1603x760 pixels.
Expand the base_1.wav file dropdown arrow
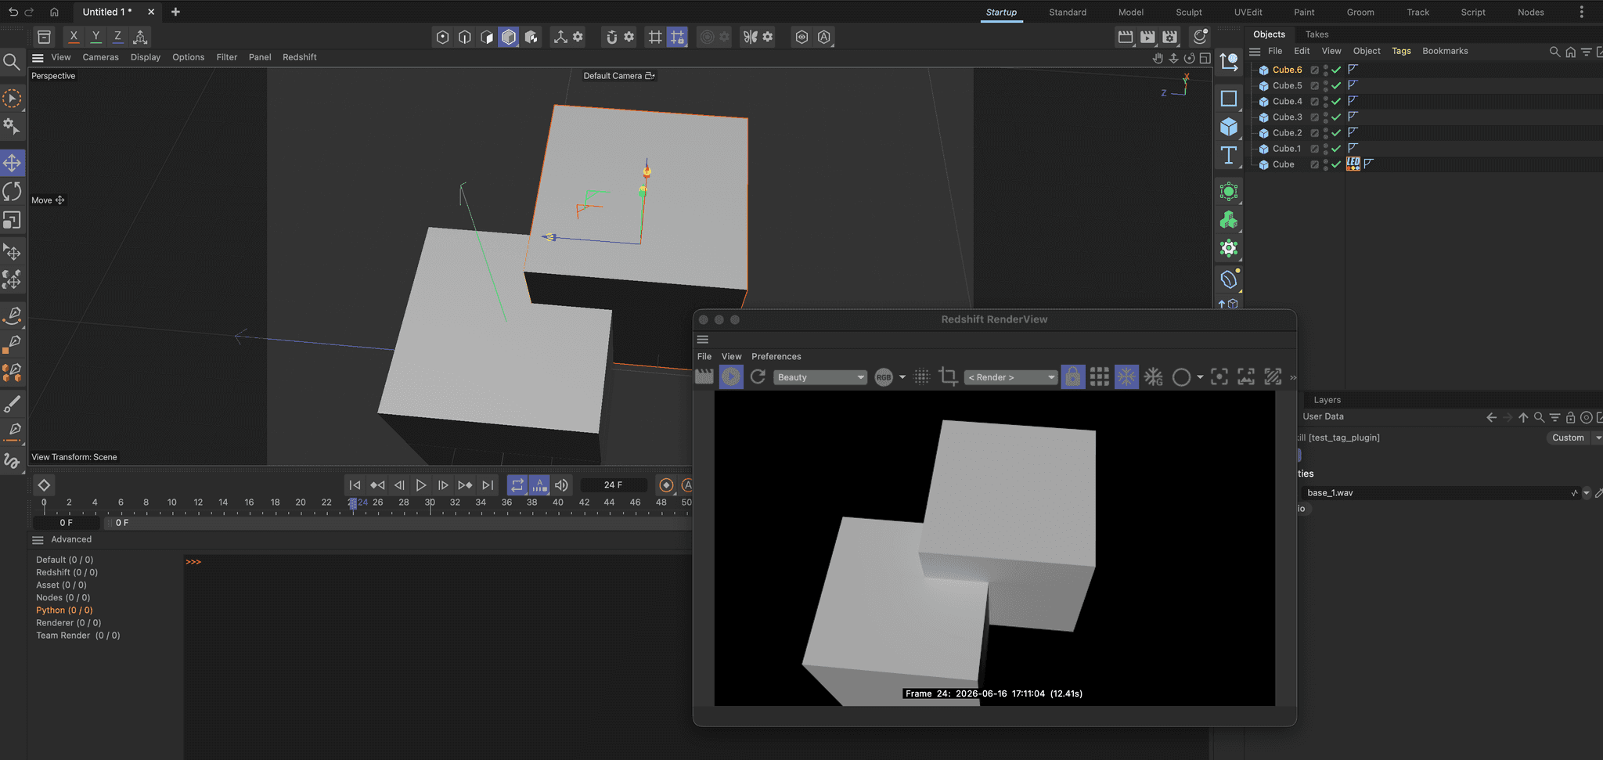coord(1587,493)
